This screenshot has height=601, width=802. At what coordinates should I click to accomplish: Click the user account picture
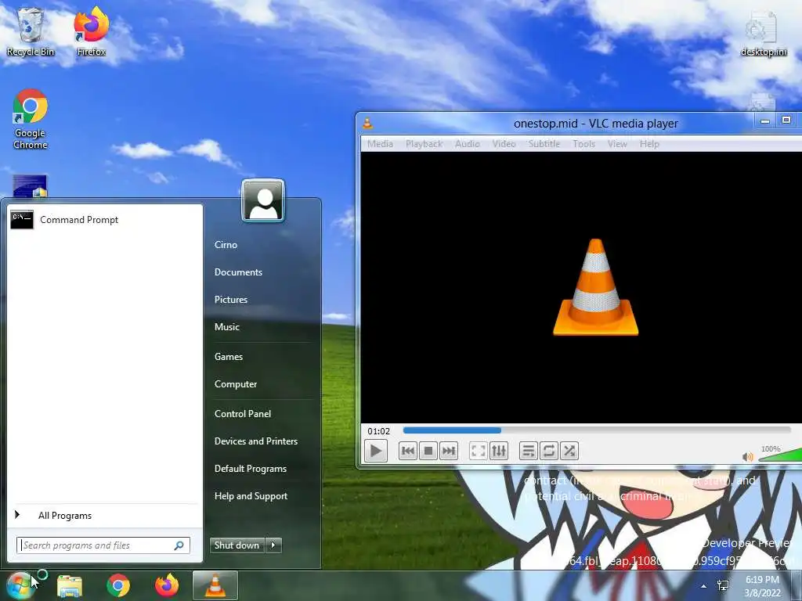pyautogui.click(x=263, y=200)
